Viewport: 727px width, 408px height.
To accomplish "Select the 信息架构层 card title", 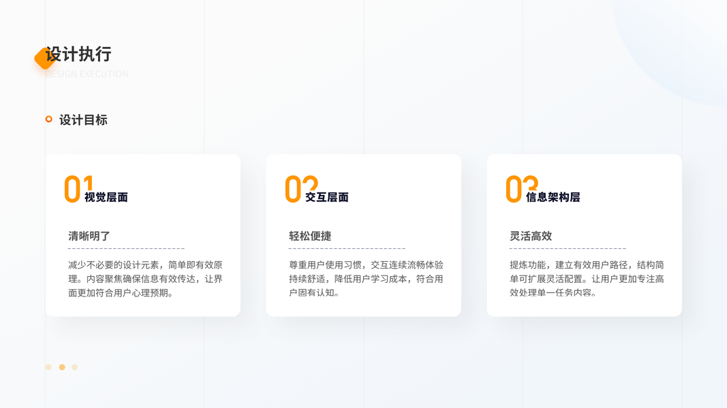I will click(553, 197).
